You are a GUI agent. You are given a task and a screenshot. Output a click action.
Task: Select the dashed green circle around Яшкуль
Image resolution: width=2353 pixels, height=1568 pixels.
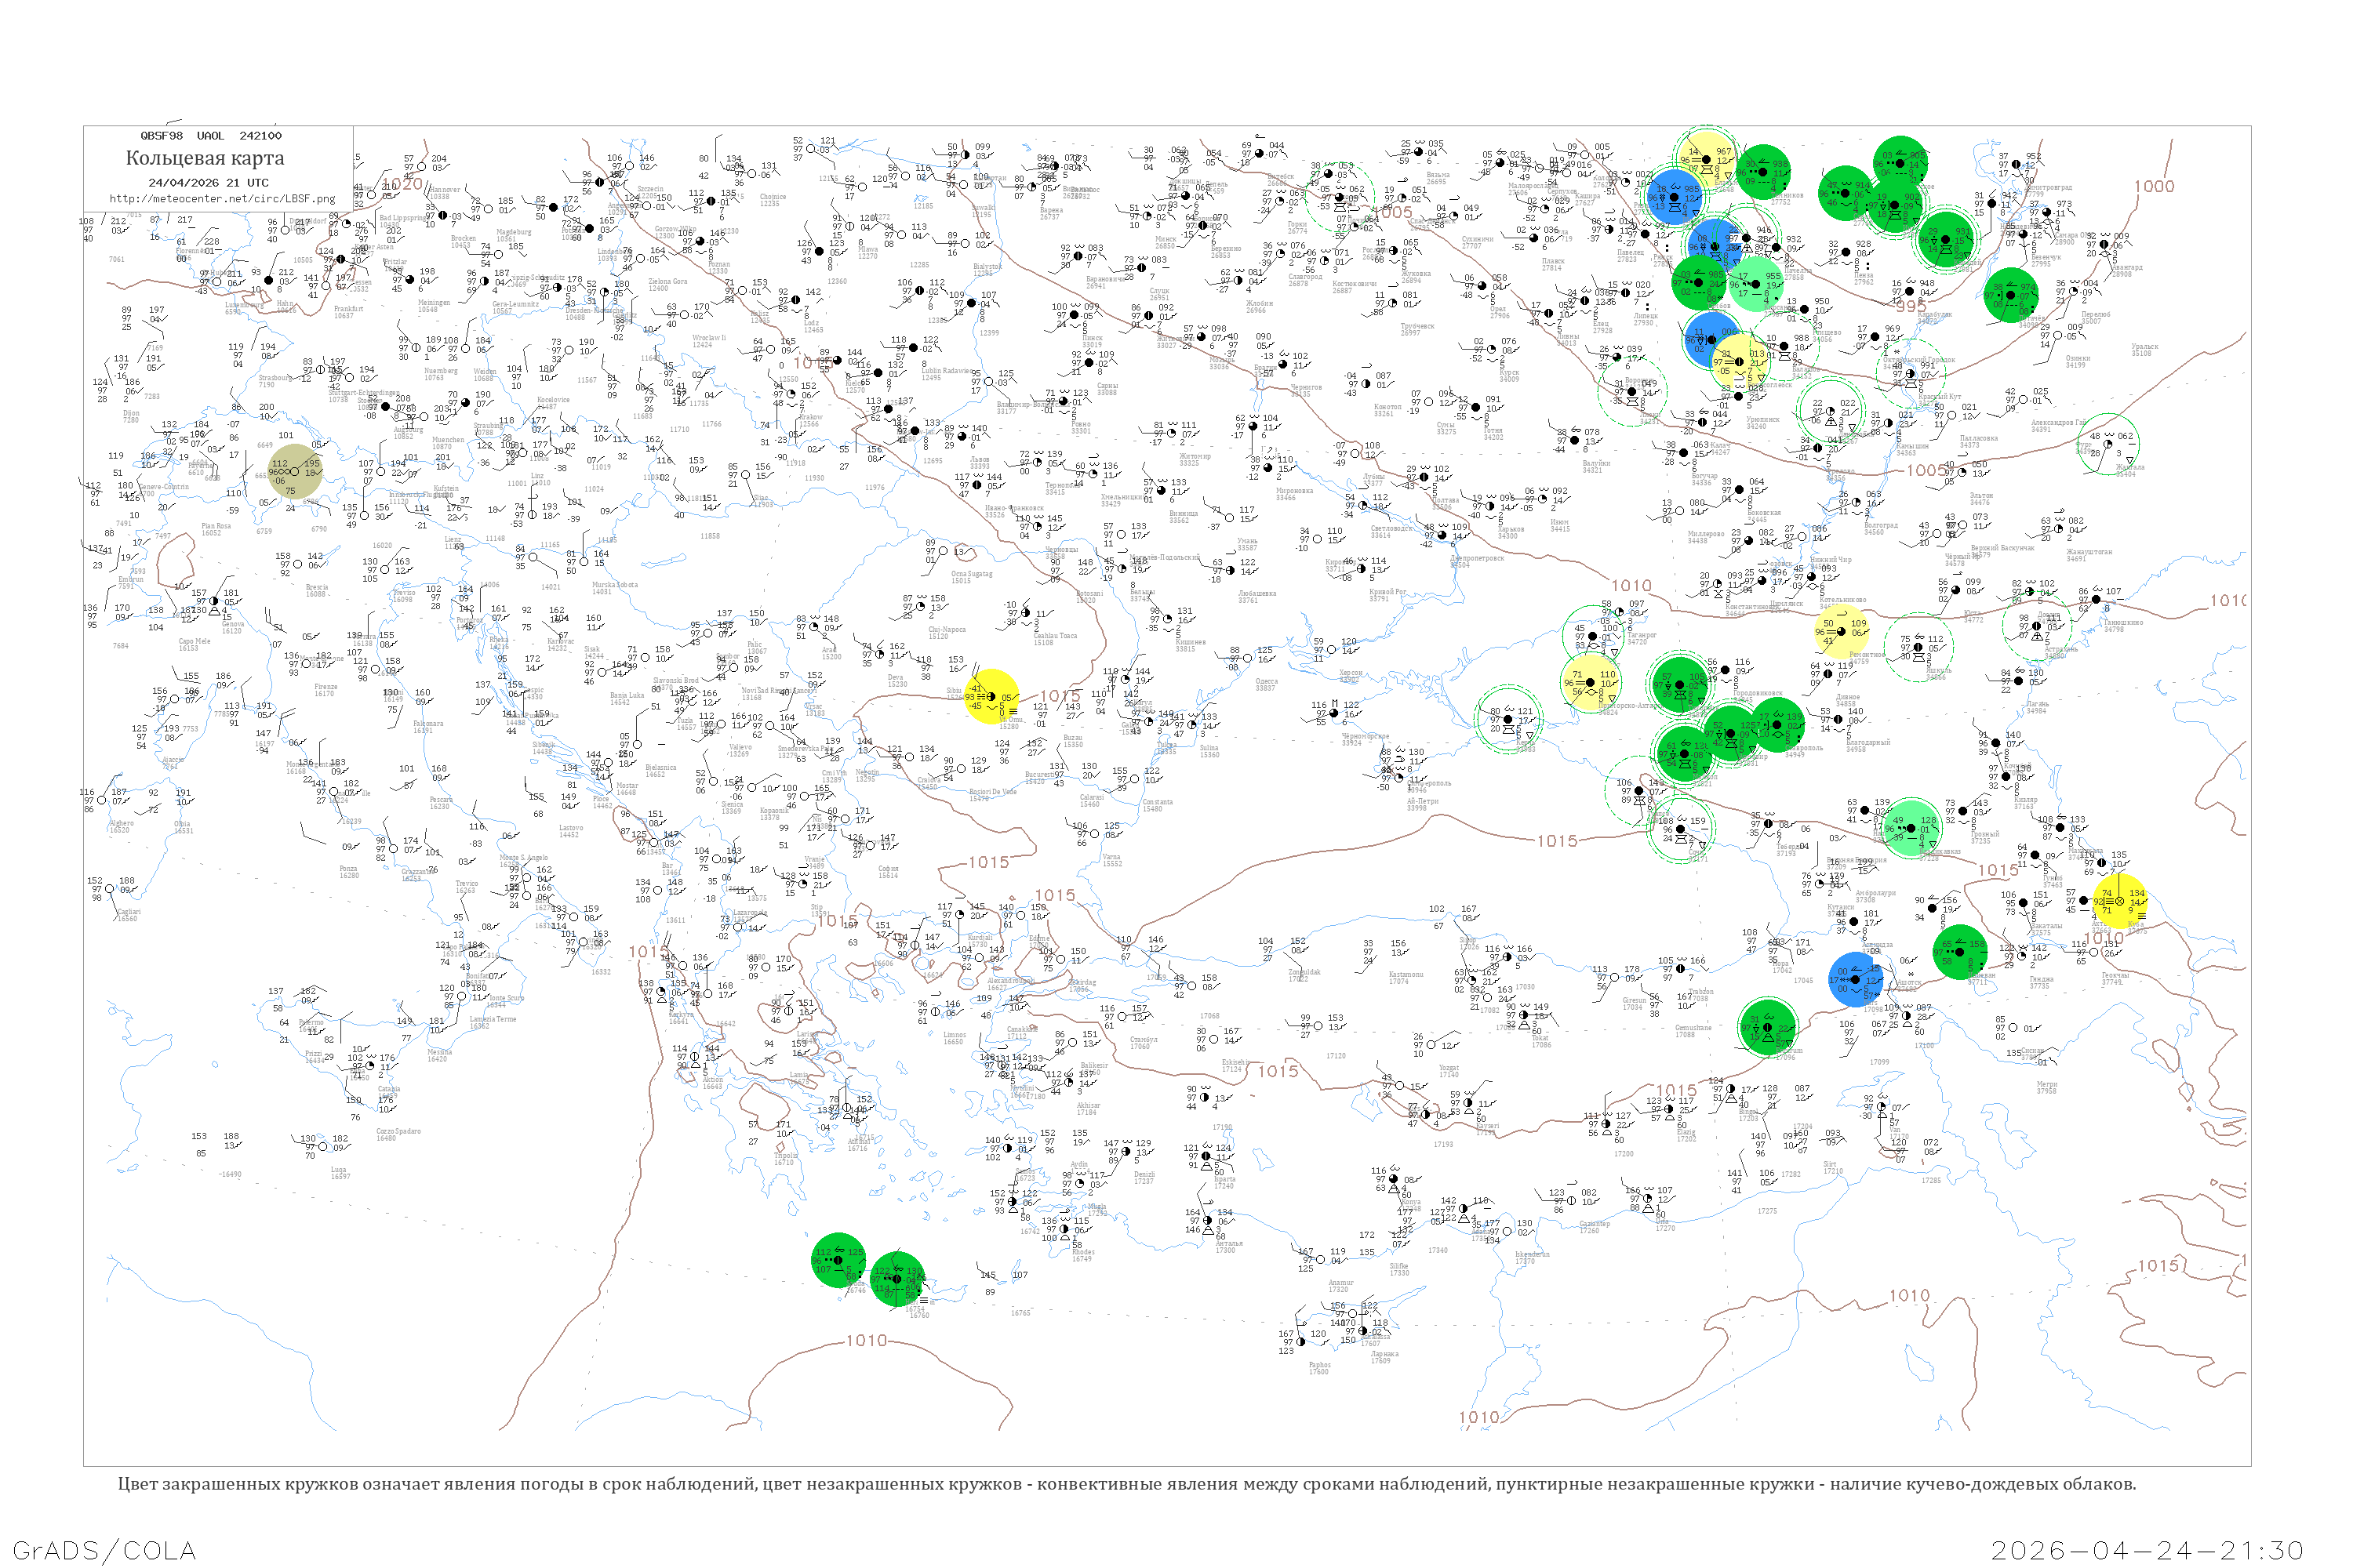(x=1918, y=648)
